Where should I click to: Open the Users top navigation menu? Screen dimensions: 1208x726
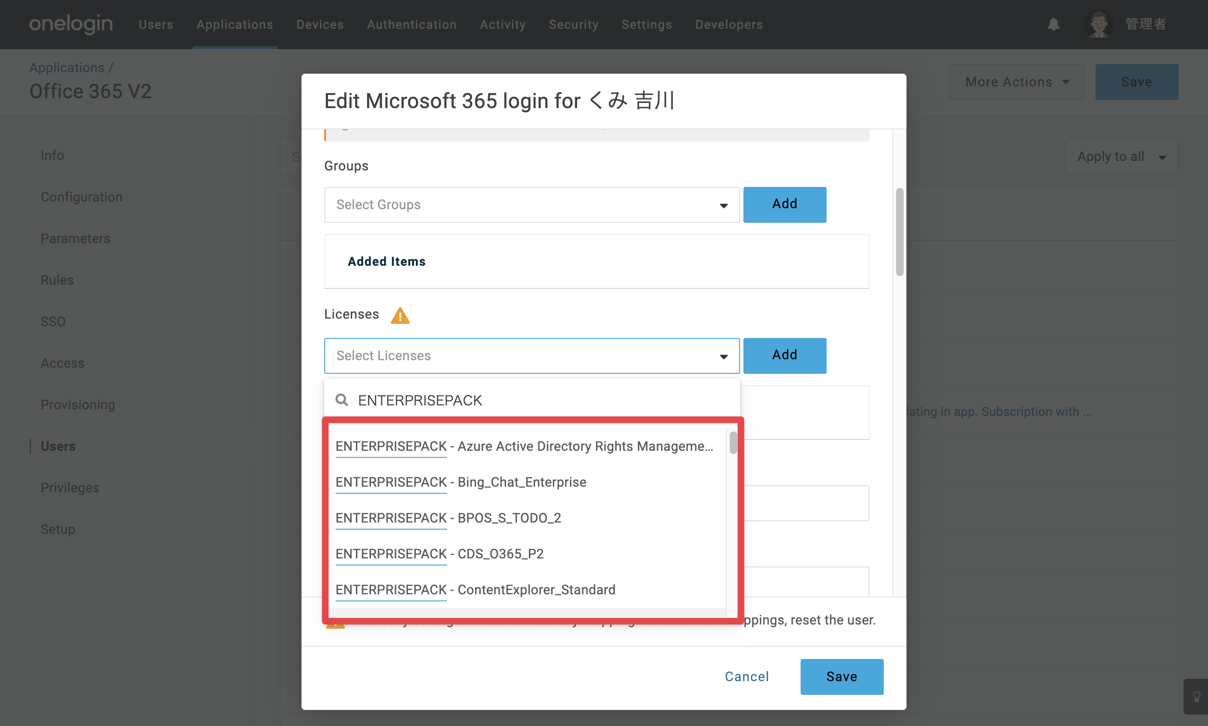[x=155, y=25]
